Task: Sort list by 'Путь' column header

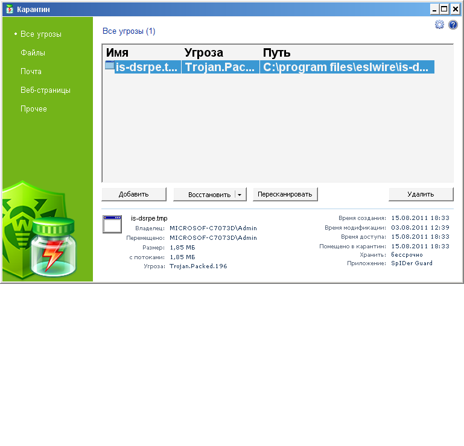Action: [x=276, y=52]
